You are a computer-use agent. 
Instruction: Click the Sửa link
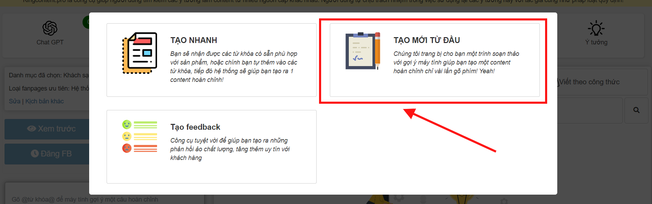click(15, 101)
